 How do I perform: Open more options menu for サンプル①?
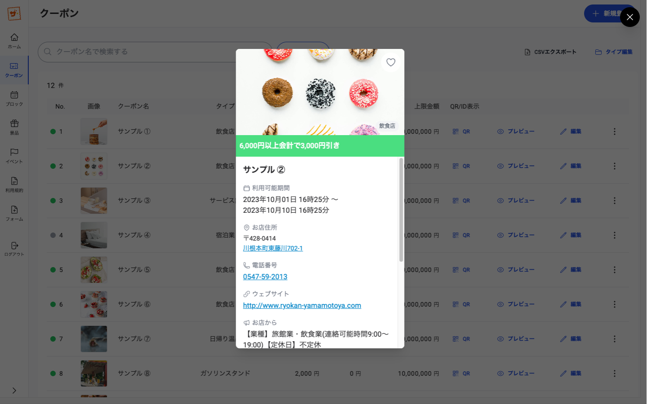pos(615,132)
